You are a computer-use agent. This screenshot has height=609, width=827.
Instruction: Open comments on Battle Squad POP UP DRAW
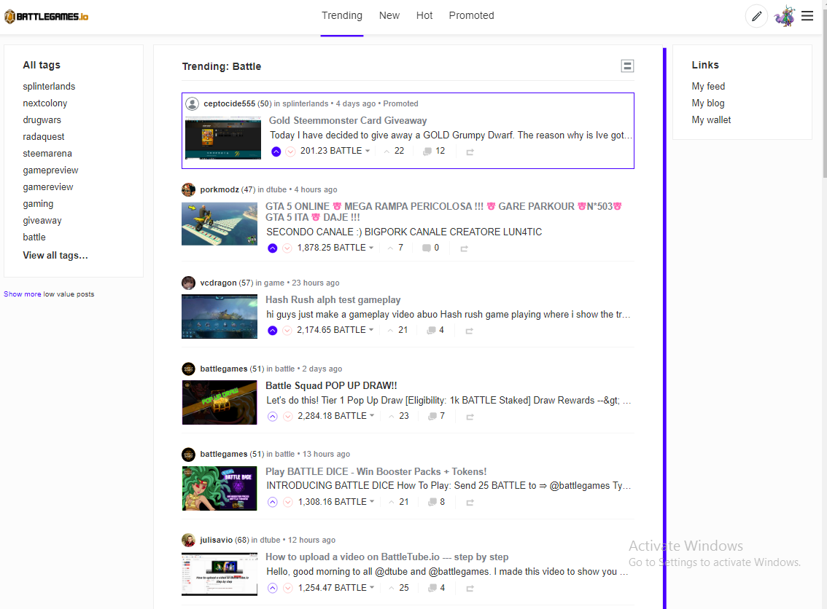pyautogui.click(x=437, y=416)
